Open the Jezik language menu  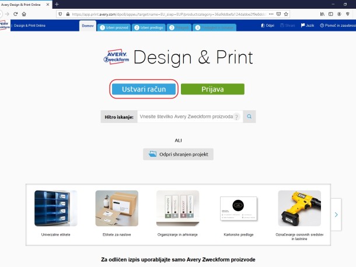pyautogui.click(x=308, y=26)
